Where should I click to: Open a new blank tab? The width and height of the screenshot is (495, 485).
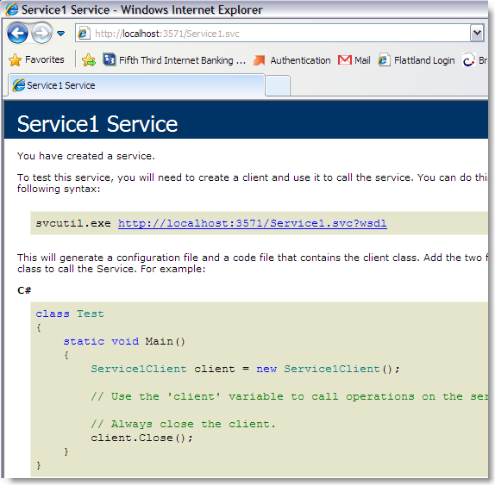tap(278, 85)
